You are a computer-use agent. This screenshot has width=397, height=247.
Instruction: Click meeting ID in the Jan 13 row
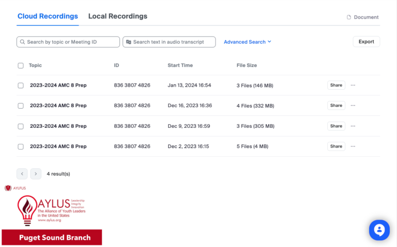coord(132,85)
